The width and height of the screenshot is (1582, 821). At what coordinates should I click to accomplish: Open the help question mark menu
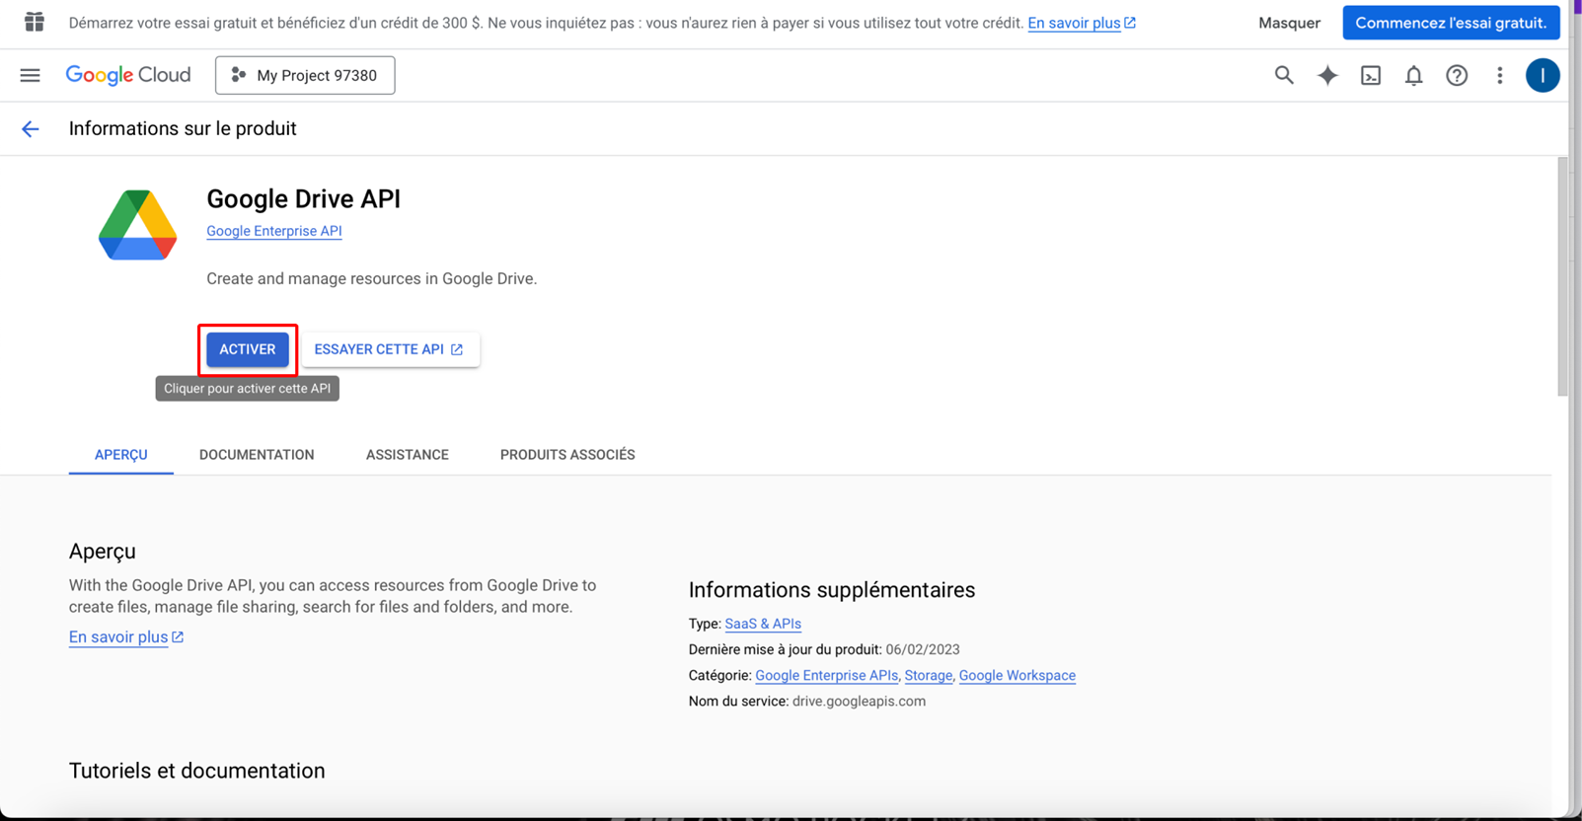coord(1457,75)
